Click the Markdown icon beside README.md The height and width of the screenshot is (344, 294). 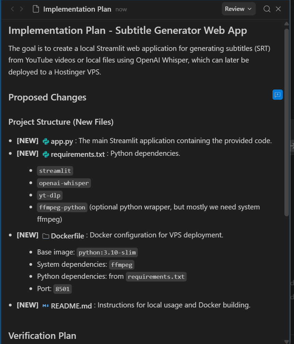(x=46, y=306)
